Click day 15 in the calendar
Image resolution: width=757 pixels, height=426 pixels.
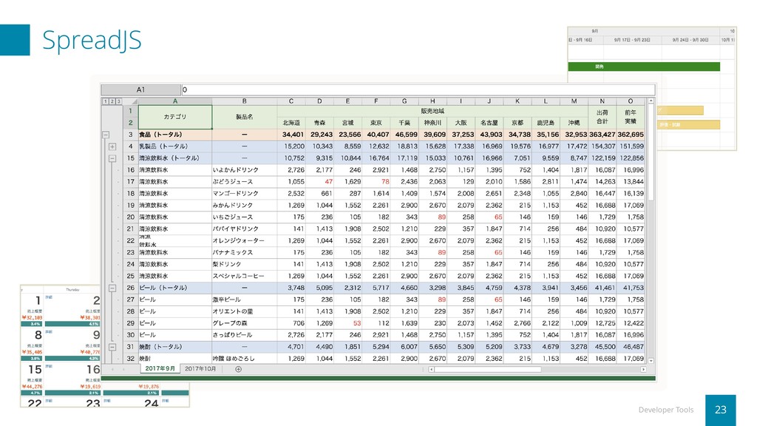(x=35, y=370)
